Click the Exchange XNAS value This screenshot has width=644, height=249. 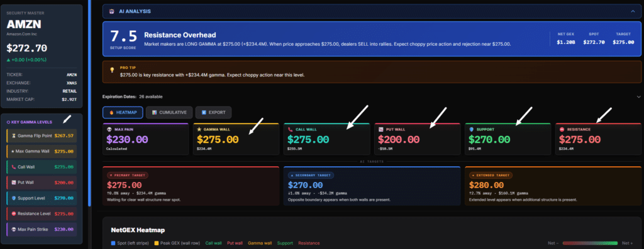click(x=72, y=83)
